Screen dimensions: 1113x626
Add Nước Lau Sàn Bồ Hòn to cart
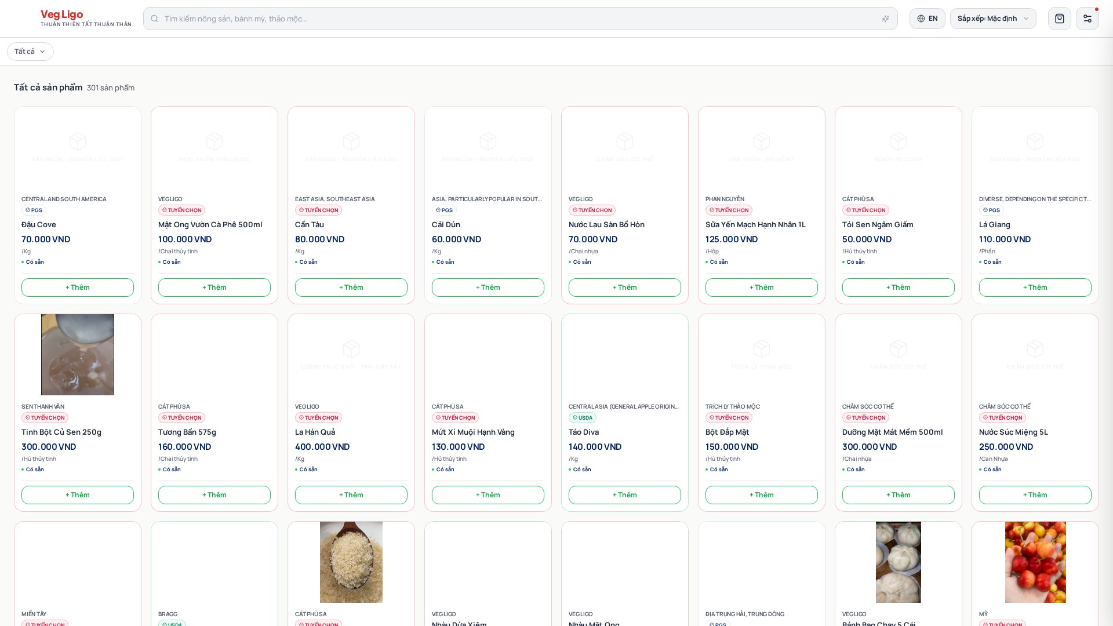click(x=625, y=287)
